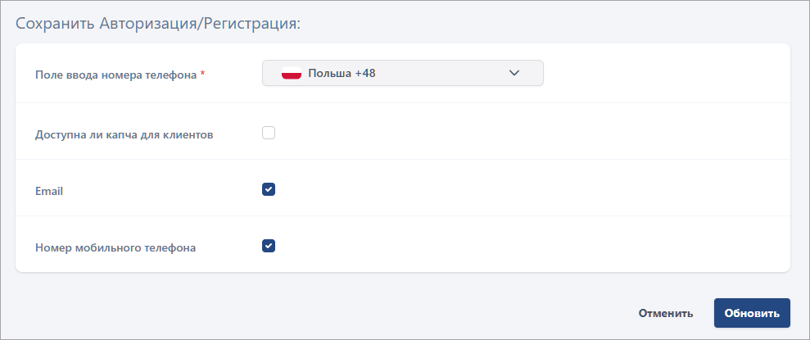Click the Poland flag icon
The width and height of the screenshot is (810, 340).
pos(292,73)
